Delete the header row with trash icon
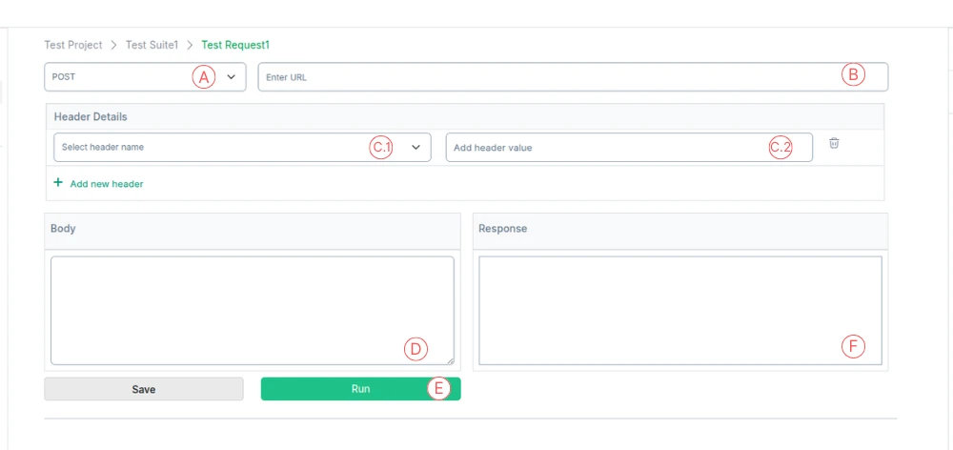The height and width of the screenshot is (450, 953). (x=835, y=143)
